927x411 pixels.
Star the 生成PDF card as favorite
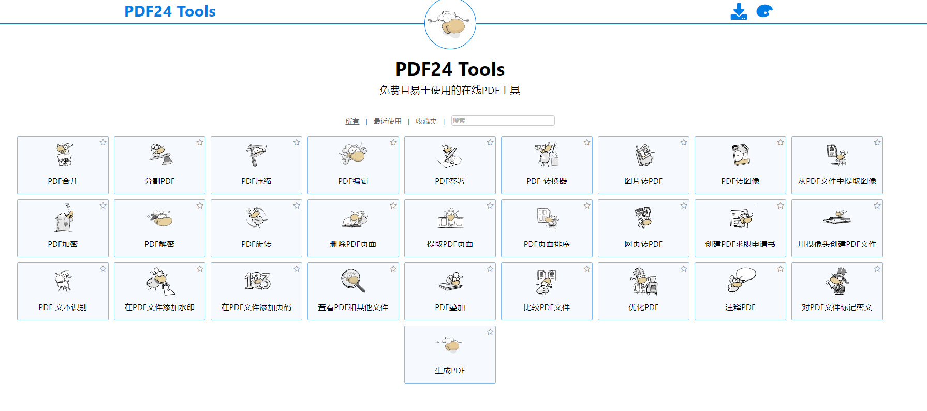[490, 332]
